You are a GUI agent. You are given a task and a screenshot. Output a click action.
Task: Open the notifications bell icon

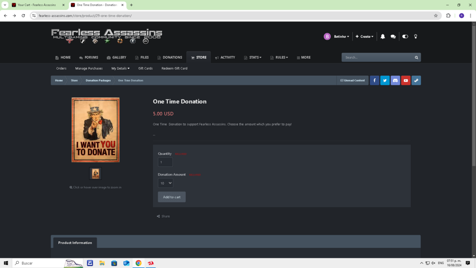click(x=383, y=37)
